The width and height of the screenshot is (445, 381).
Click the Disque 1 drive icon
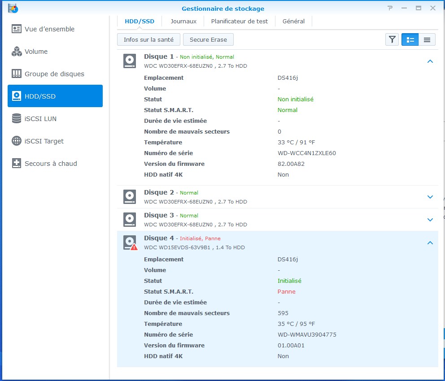point(130,61)
